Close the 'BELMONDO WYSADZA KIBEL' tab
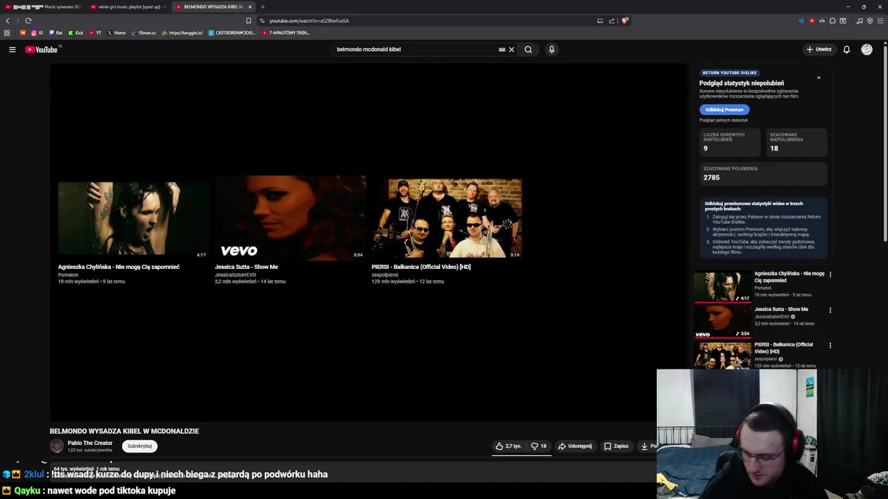 250,7
